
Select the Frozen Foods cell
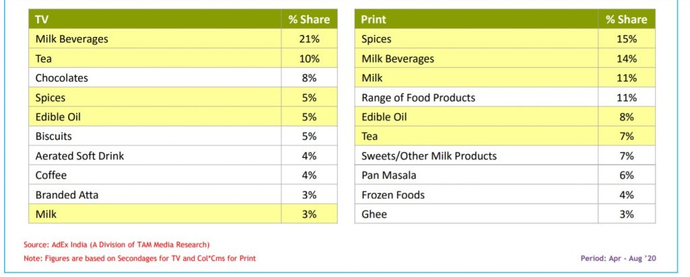[x=393, y=195]
